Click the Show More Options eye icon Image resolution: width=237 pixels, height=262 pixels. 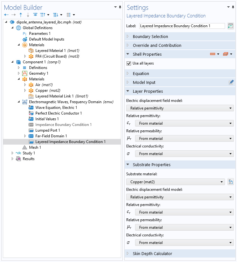pos(35,15)
